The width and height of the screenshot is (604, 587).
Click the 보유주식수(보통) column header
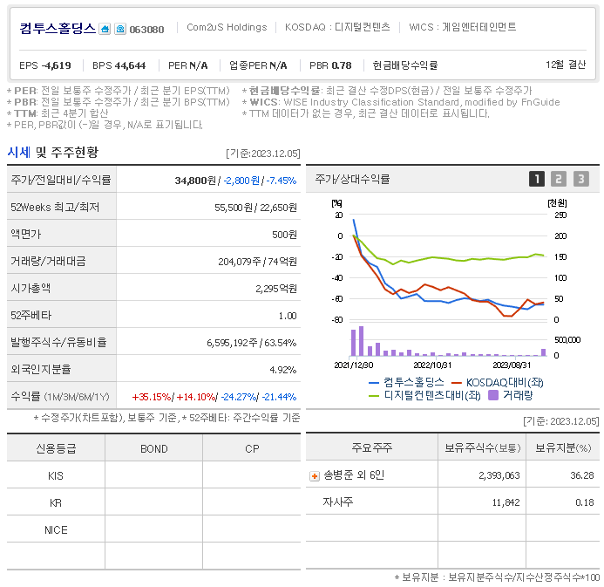482,447
